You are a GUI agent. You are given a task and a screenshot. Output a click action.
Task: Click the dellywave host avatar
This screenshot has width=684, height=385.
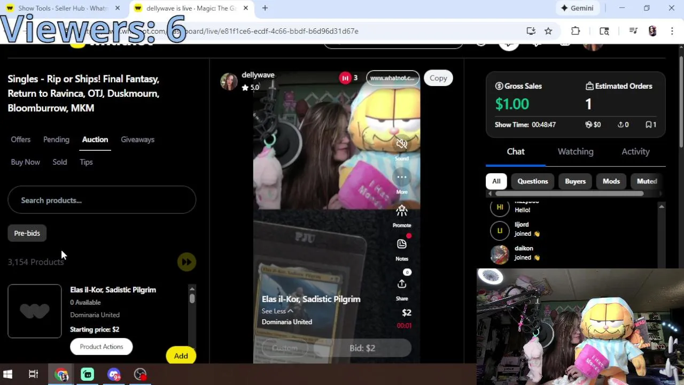[229, 81]
